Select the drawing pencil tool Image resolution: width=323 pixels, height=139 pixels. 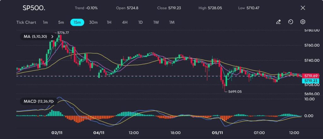coord(278,22)
